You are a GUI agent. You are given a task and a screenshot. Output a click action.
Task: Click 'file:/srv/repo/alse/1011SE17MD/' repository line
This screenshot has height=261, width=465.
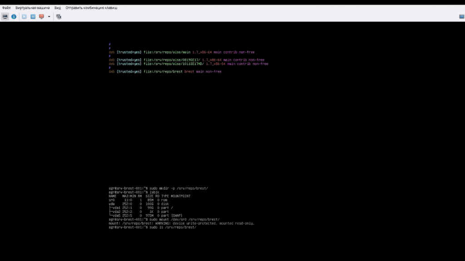(x=188, y=64)
